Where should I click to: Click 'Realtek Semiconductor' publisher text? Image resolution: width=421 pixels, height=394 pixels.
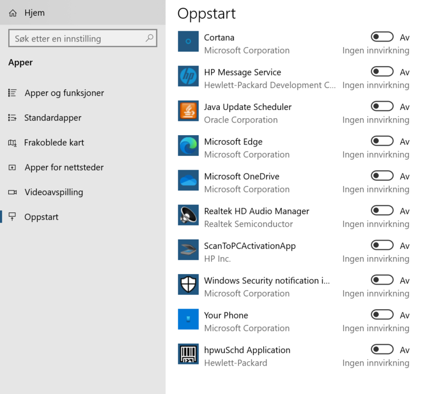[x=248, y=224]
